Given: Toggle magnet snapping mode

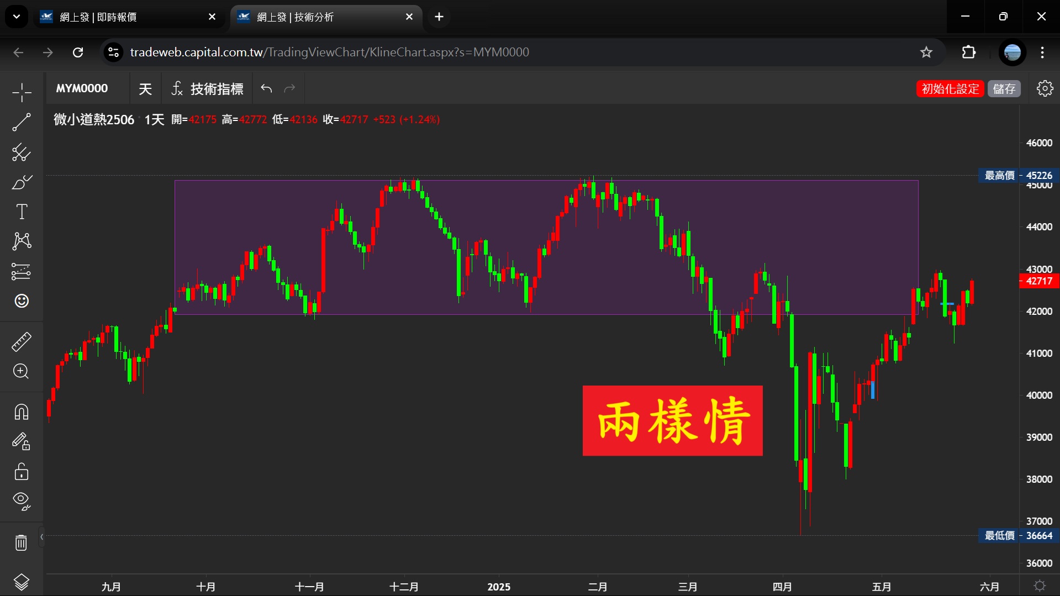Looking at the screenshot, I should (x=22, y=412).
